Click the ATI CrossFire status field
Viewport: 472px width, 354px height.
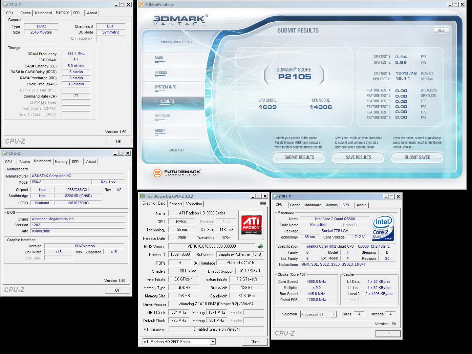(x=216, y=329)
